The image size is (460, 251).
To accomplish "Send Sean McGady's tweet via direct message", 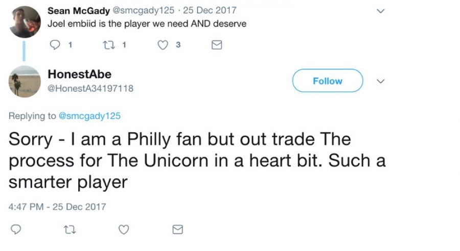I will tap(216, 45).
